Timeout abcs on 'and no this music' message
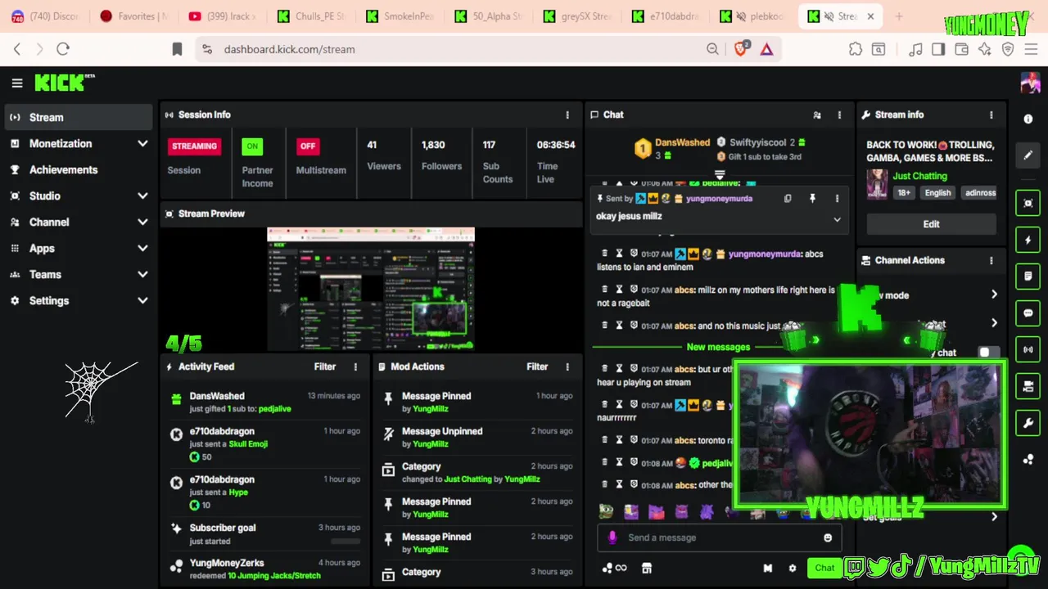 [x=619, y=326]
